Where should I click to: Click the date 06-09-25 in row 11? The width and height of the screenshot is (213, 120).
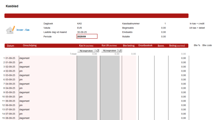point(12,101)
